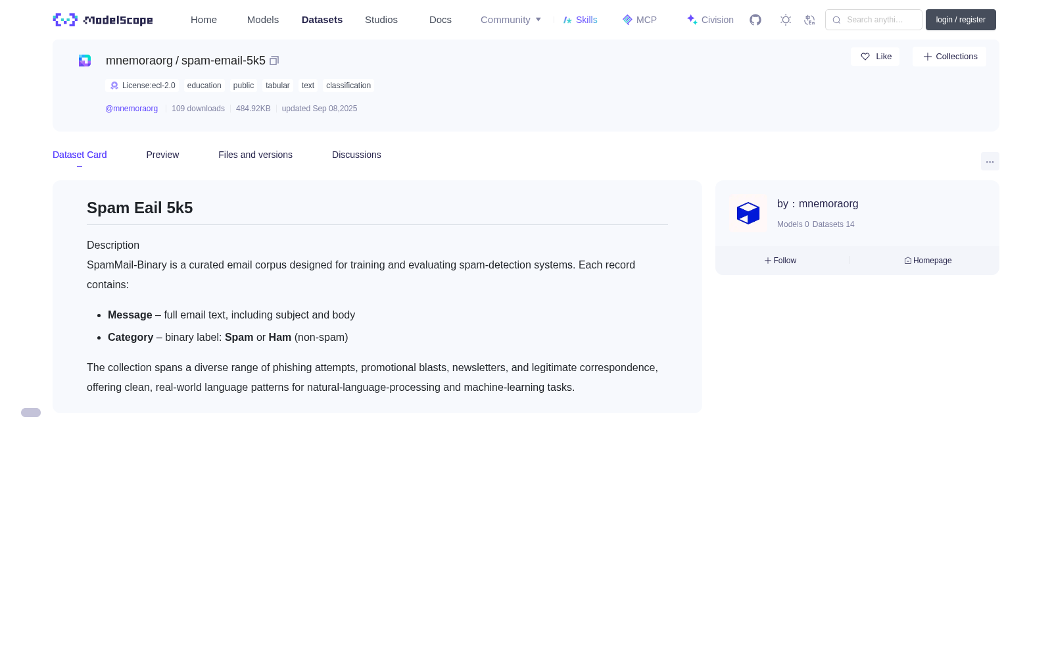
Task: Select the Dataset Card tab
Action: click(80, 155)
